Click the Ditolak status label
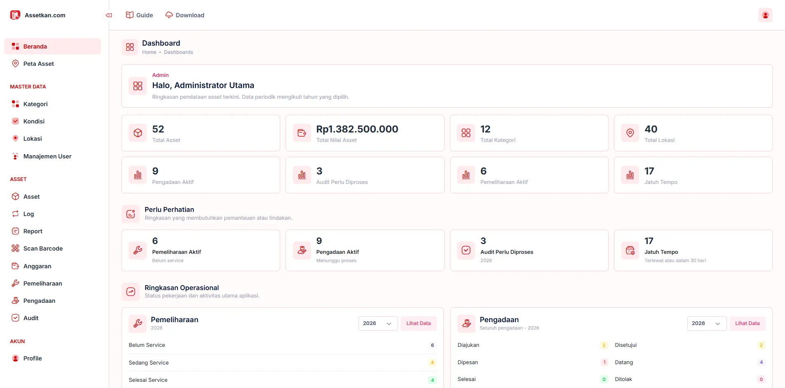 point(623,379)
